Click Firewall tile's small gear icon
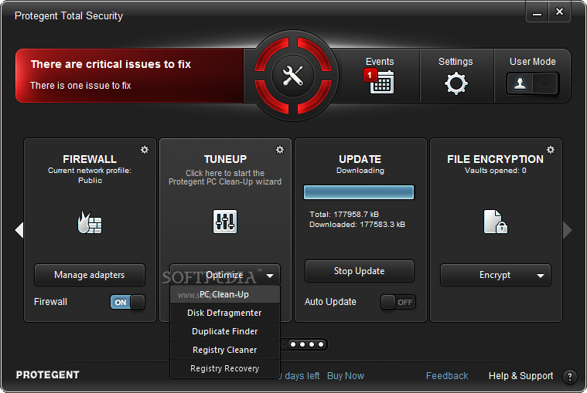The width and height of the screenshot is (587, 393). pos(145,150)
